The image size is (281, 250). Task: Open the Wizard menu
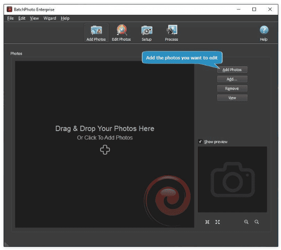click(50, 18)
